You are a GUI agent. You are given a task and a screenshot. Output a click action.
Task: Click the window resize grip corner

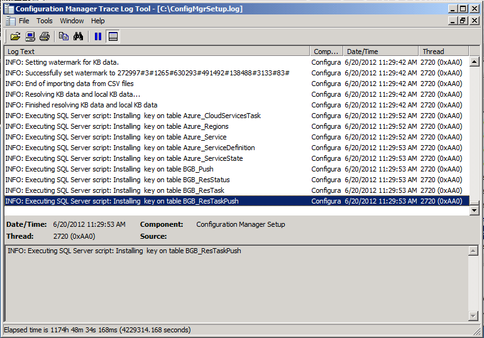point(477,331)
